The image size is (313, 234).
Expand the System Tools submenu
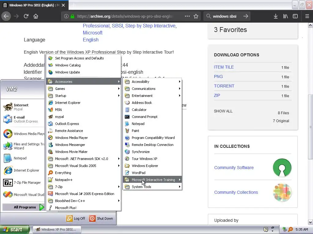[153, 187]
